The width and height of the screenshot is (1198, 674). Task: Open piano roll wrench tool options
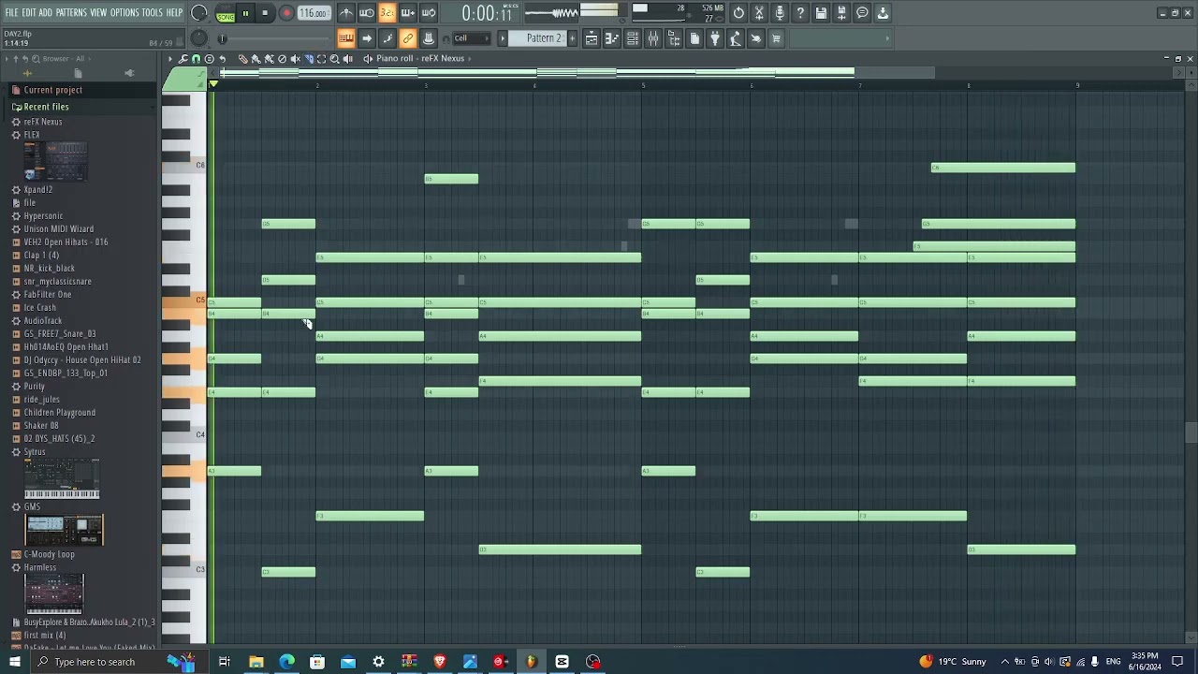[183, 59]
